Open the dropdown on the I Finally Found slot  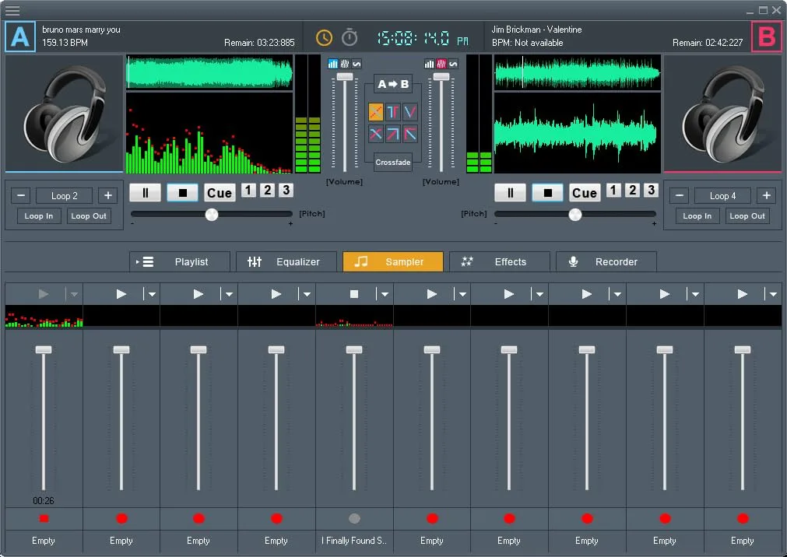coord(384,293)
